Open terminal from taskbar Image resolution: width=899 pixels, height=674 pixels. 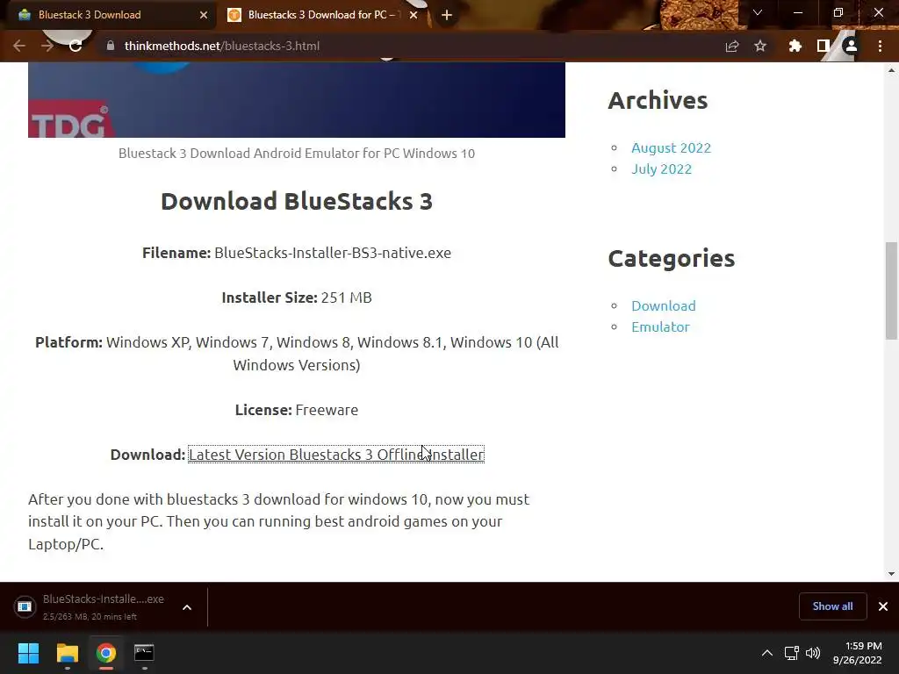pyautogui.click(x=144, y=653)
